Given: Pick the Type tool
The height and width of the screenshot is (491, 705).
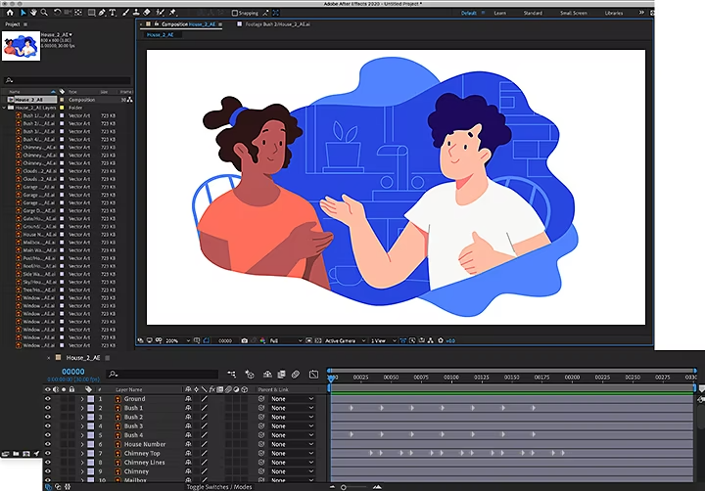Looking at the screenshot, I should pyautogui.click(x=113, y=13).
